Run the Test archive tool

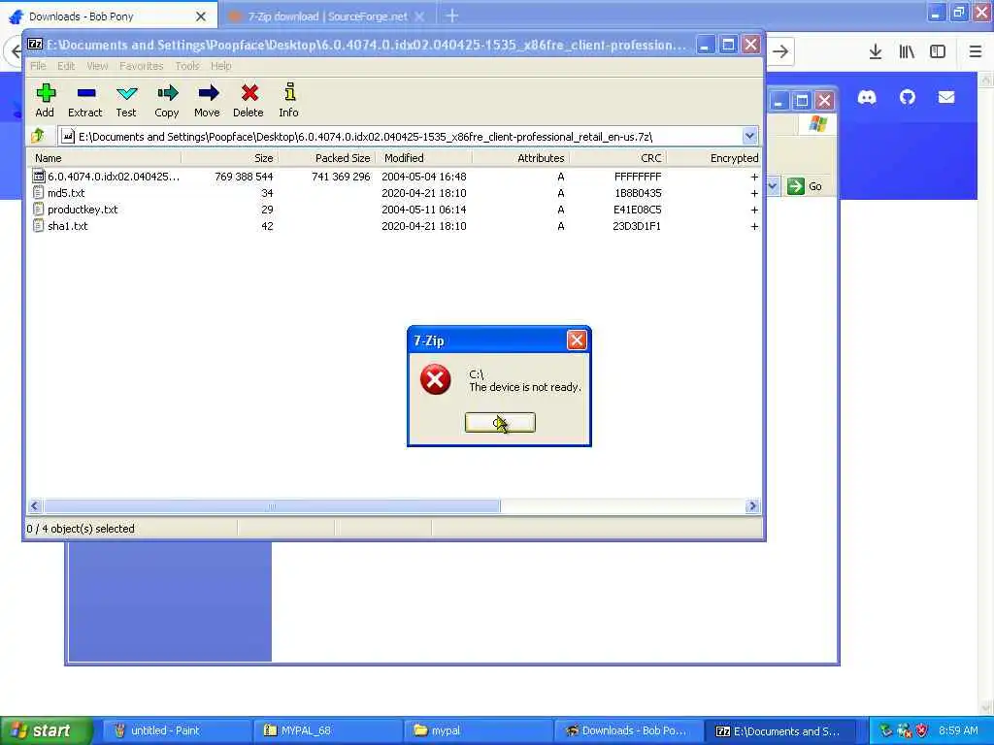point(126,100)
